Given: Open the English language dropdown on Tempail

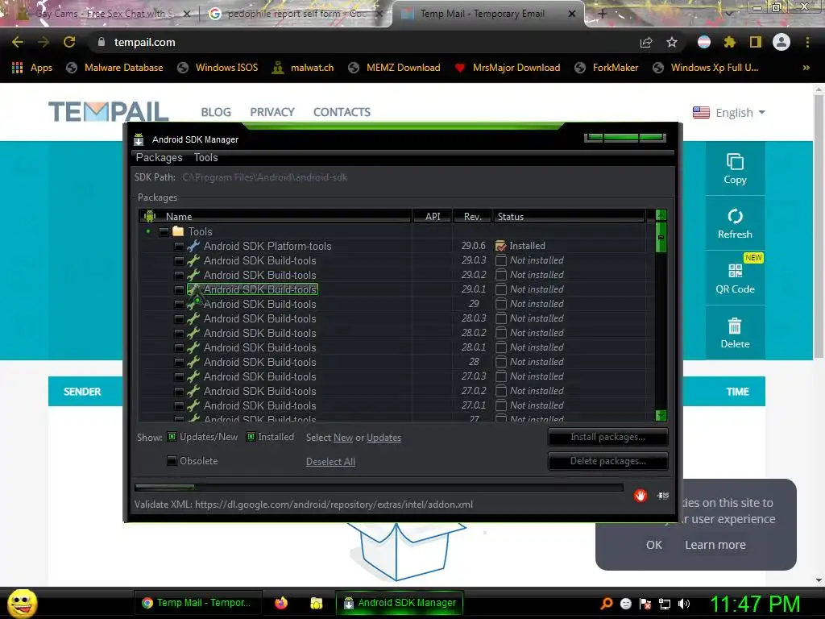Looking at the screenshot, I should 728,113.
